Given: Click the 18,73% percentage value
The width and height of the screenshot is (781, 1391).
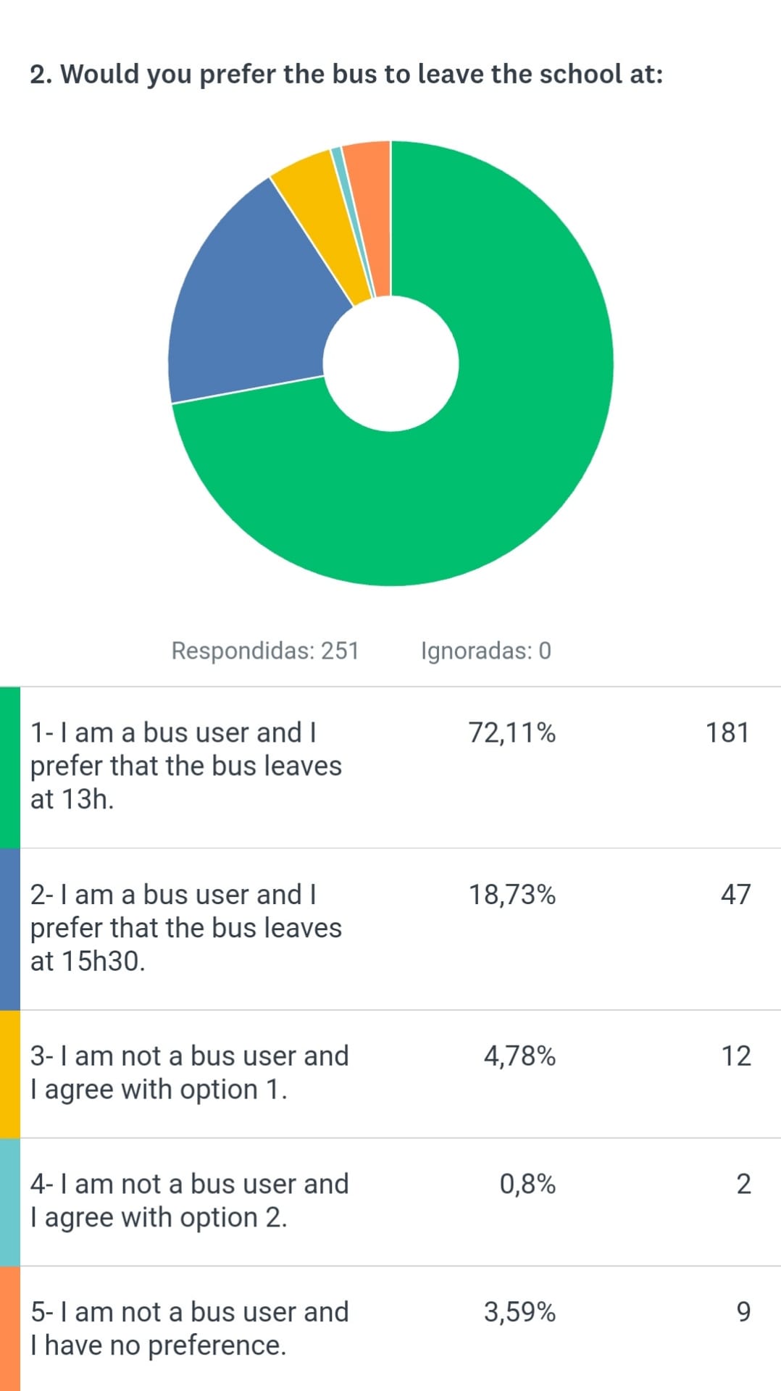Looking at the screenshot, I should tap(511, 895).
